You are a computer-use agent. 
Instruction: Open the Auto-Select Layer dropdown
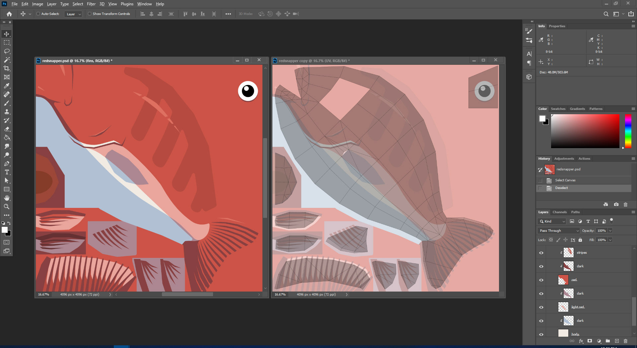click(x=73, y=14)
